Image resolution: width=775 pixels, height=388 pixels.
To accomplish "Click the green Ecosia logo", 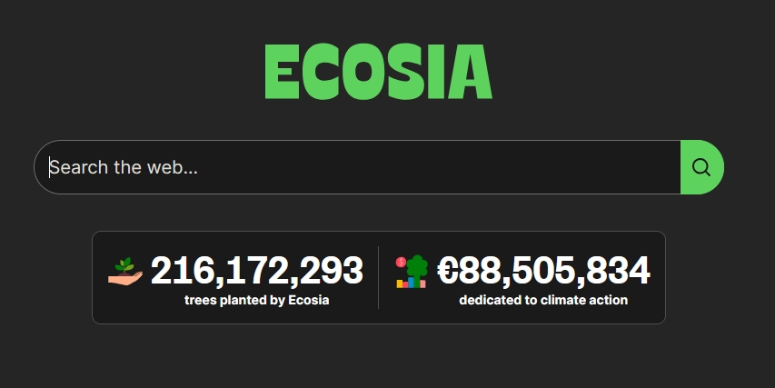I will tap(378, 73).
